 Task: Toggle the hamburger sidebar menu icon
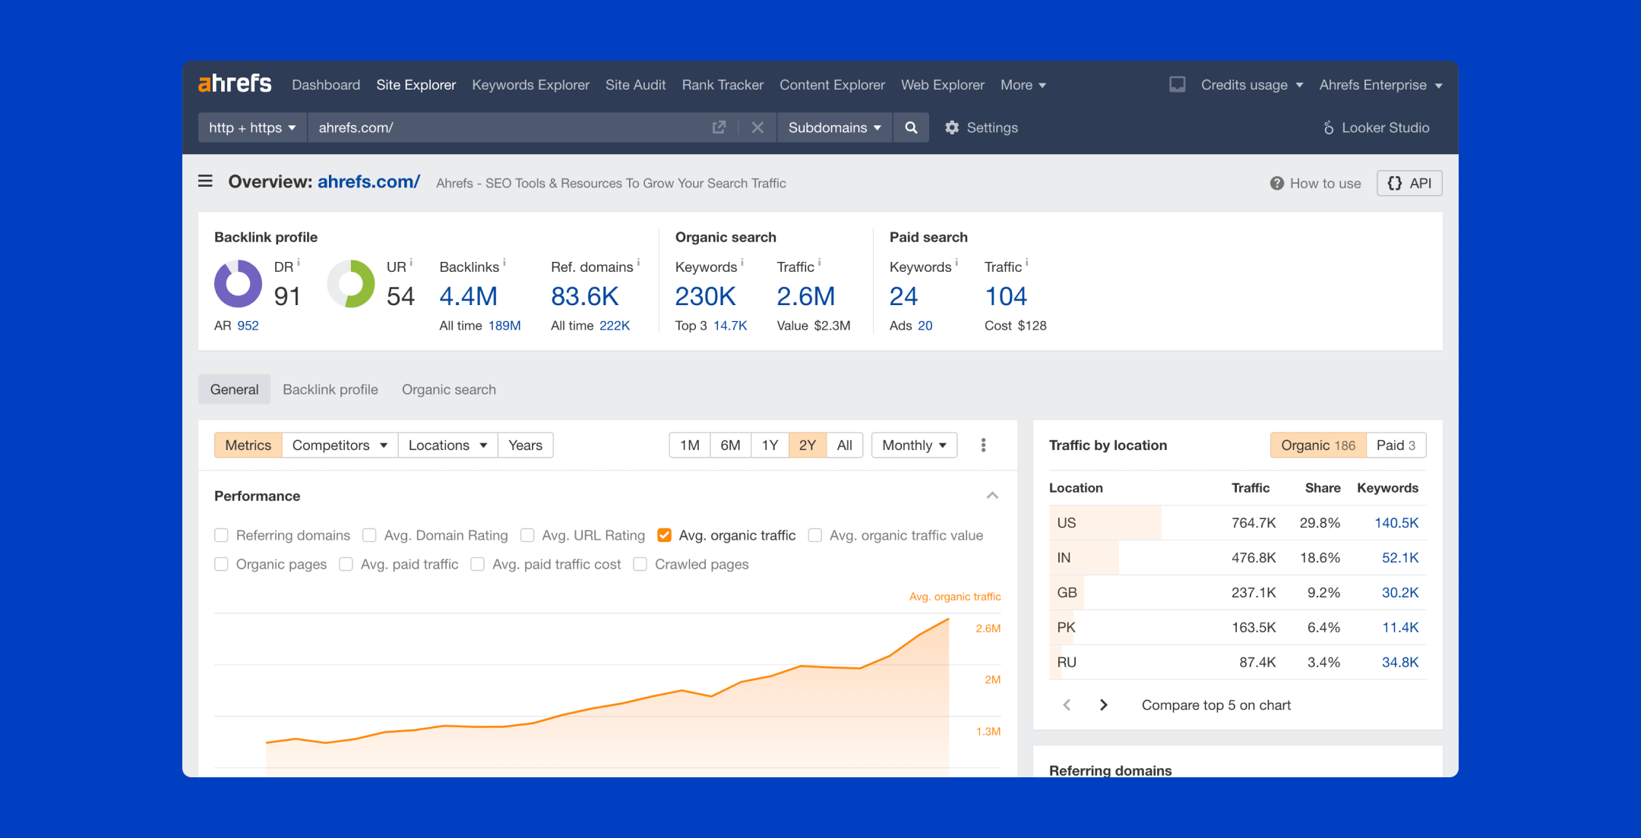(205, 181)
